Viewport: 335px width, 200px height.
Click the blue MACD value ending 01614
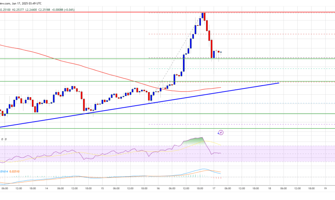[4, 172]
